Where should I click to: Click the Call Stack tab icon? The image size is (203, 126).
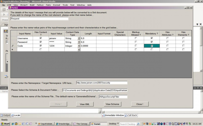point(126,115)
